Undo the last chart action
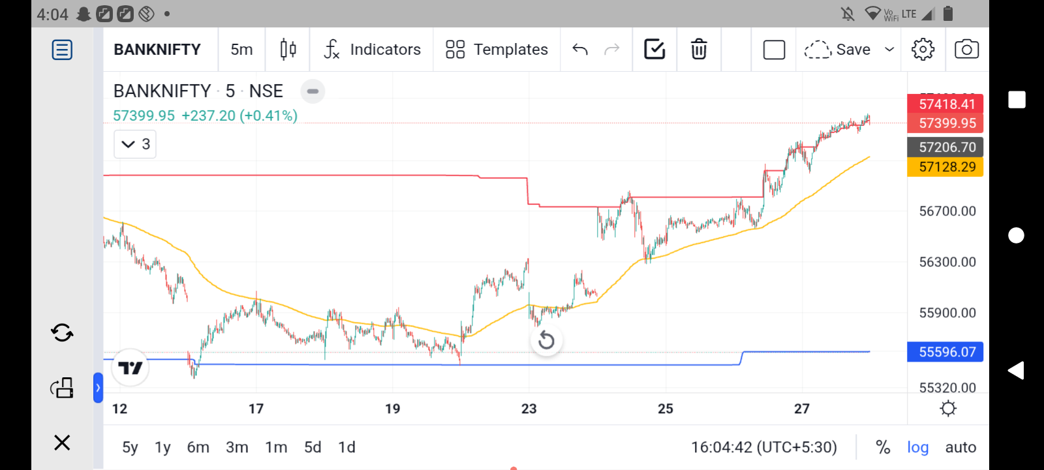 [x=580, y=50]
